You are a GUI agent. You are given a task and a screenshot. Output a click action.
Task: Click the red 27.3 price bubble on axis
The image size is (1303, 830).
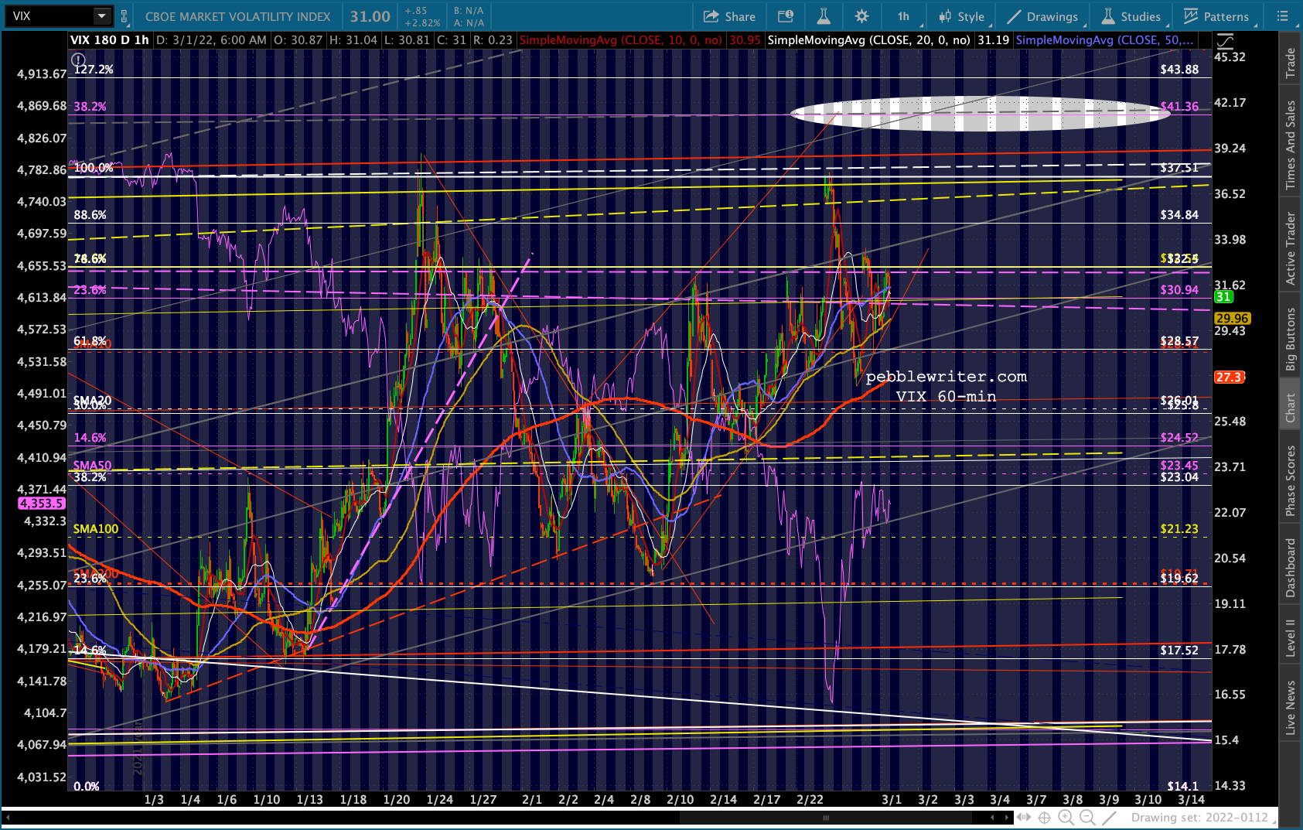click(x=1228, y=377)
